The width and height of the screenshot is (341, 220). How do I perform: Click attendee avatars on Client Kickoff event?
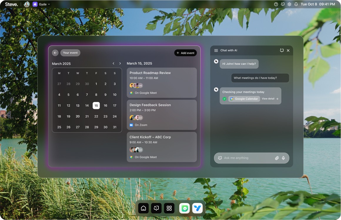pos(136,150)
